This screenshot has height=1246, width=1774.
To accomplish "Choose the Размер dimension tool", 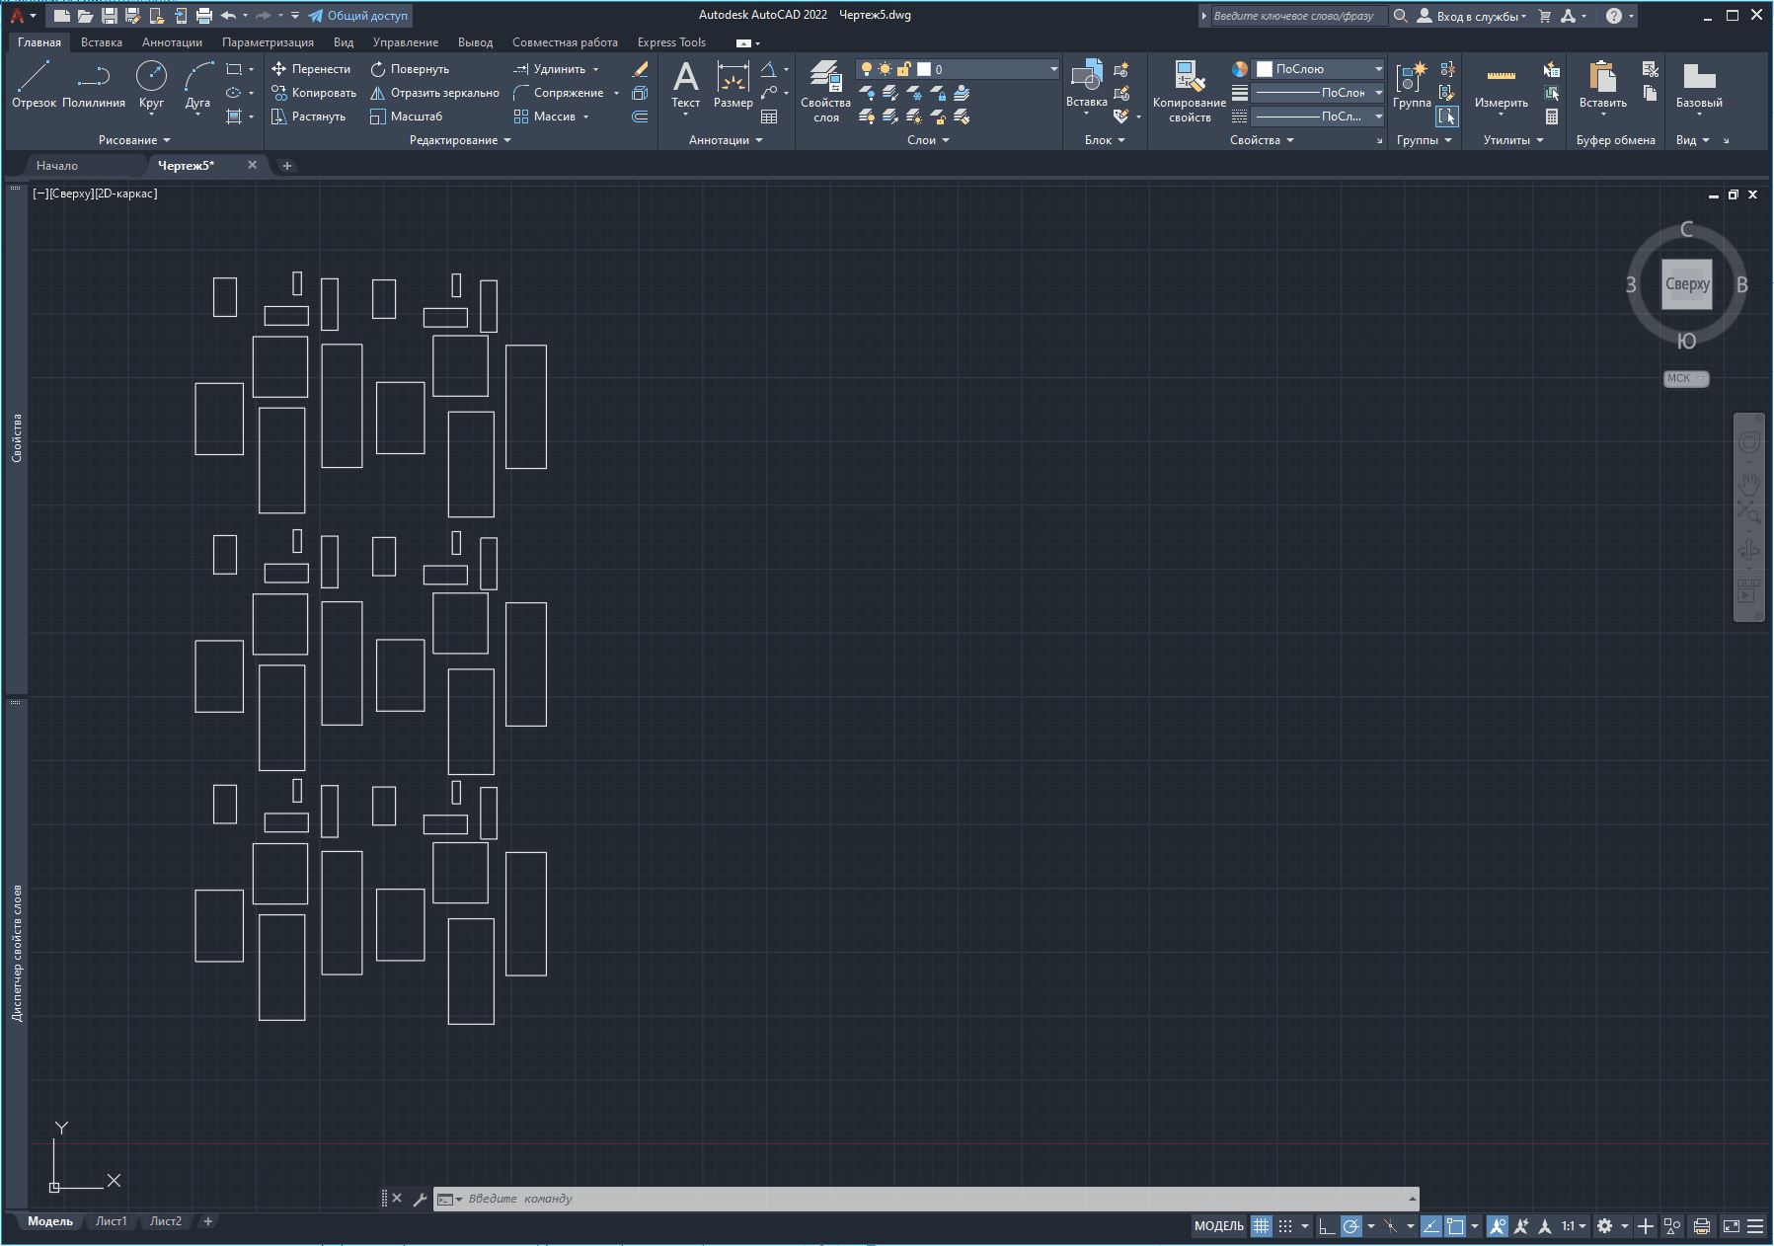I will pos(733,84).
